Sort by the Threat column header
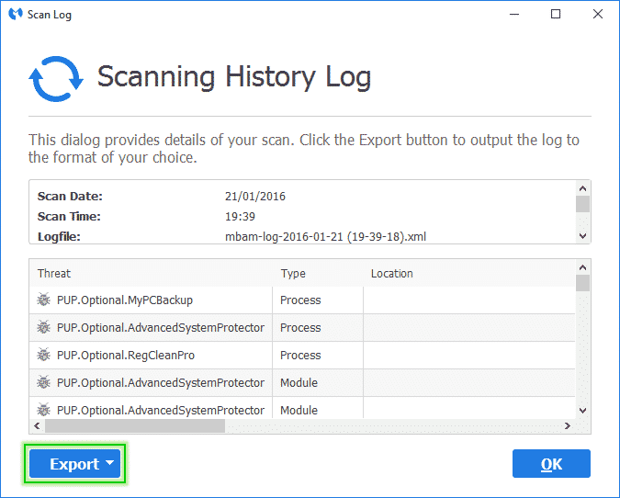620x498 pixels. (x=54, y=274)
